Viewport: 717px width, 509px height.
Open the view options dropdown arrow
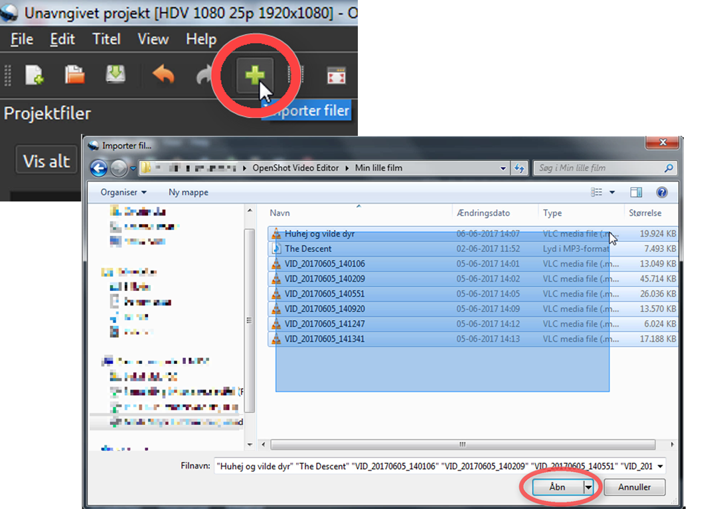coord(612,192)
